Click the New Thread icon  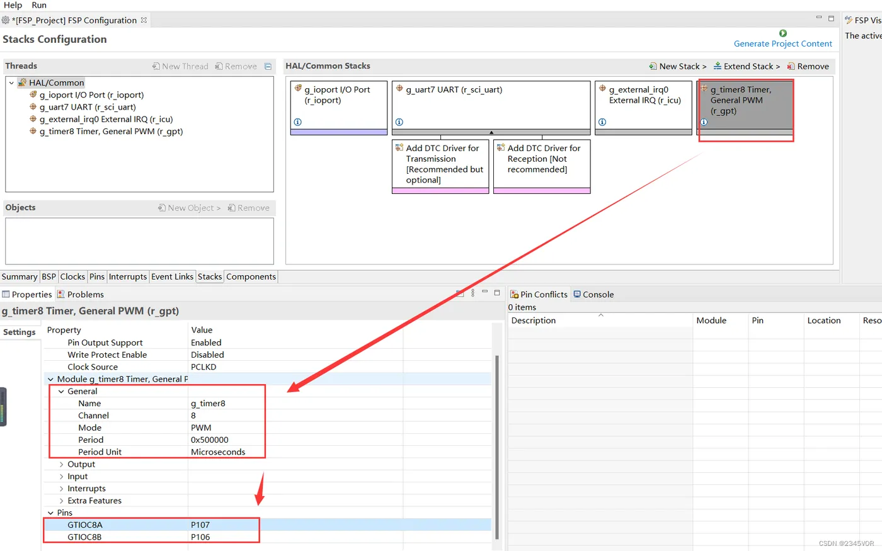156,66
